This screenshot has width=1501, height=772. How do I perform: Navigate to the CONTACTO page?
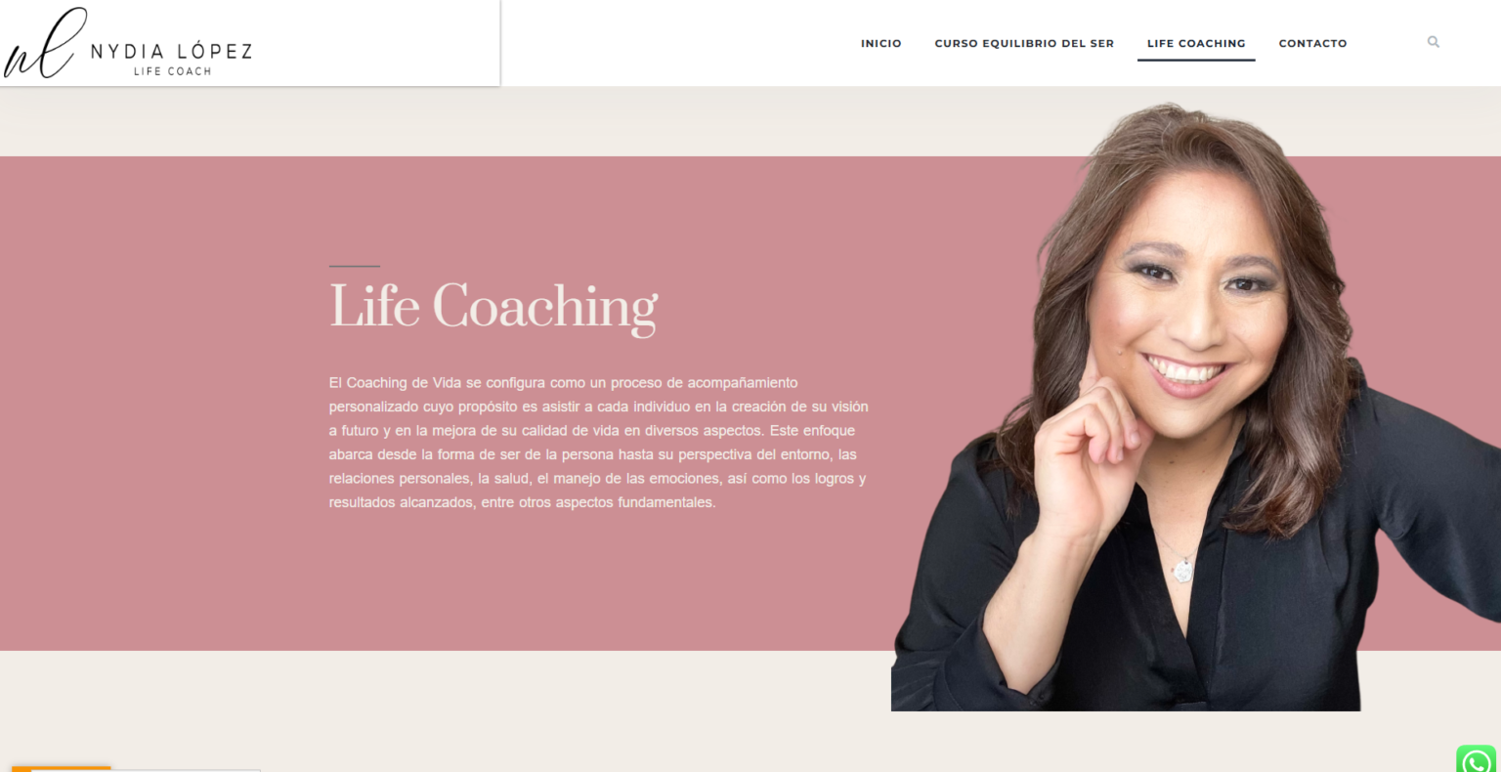pyautogui.click(x=1312, y=43)
